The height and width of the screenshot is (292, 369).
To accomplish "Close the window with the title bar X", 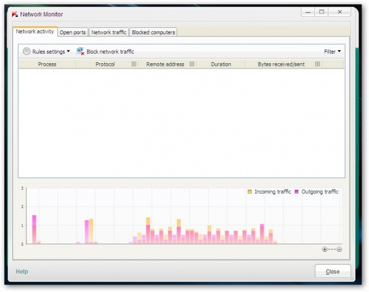I will tap(339, 12).
